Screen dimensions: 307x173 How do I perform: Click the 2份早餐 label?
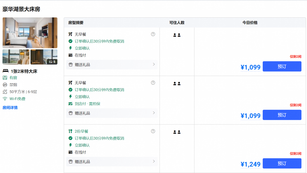82,131
